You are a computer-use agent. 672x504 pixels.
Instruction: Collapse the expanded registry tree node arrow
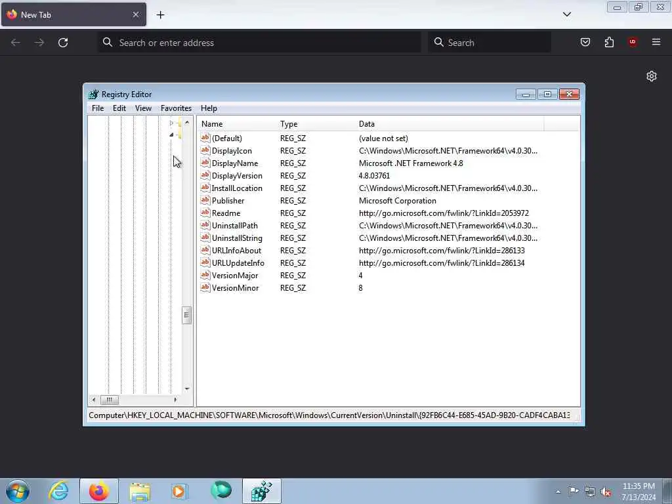[x=171, y=135]
